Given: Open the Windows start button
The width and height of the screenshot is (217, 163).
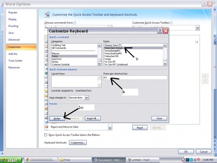Looking at the screenshot, I should [11, 160].
